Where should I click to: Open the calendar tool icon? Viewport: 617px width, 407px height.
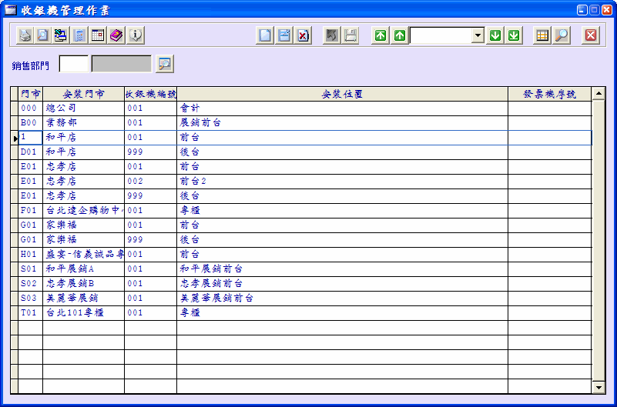[x=98, y=35]
